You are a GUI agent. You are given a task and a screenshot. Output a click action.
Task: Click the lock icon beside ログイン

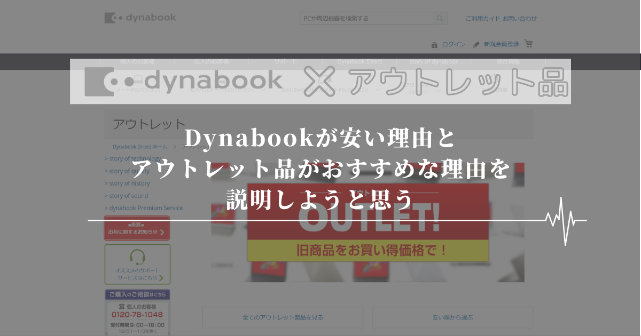pyautogui.click(x=434, y=45)
